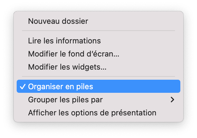Show info with Lire les informations
This screenshot has width=197, height=138.
click(64, 40)
